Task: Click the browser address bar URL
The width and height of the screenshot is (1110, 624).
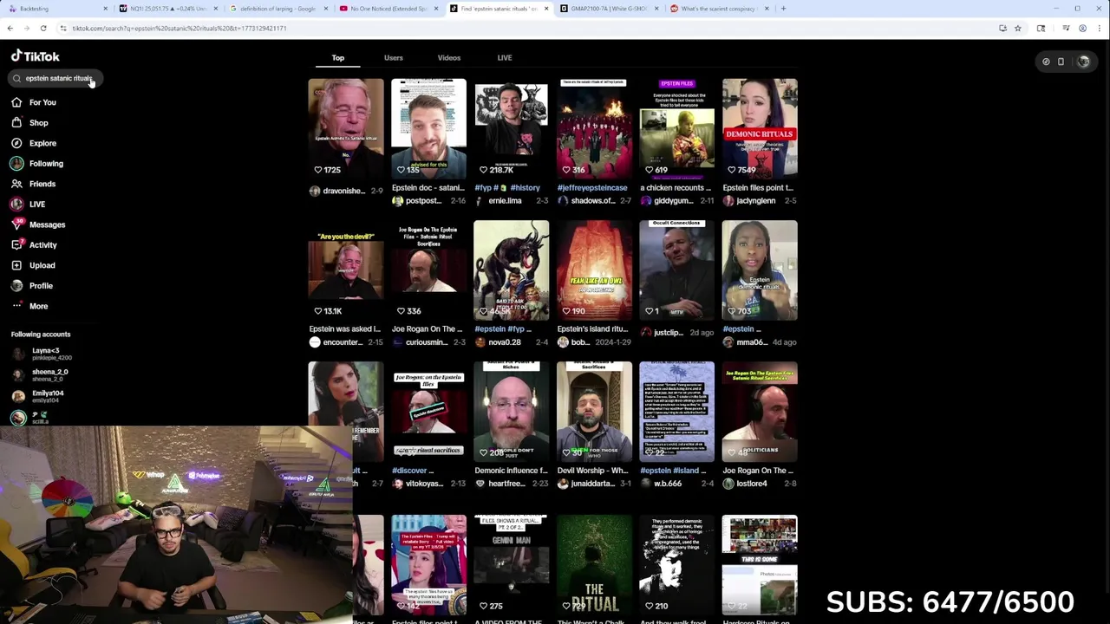Action: click(179, 28)
